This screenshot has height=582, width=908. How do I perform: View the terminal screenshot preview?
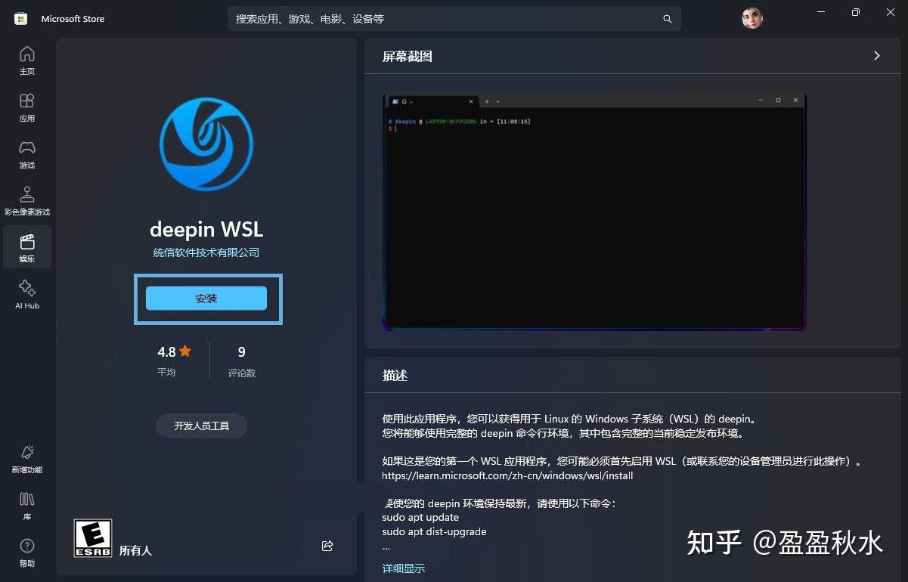coord(593,212)
